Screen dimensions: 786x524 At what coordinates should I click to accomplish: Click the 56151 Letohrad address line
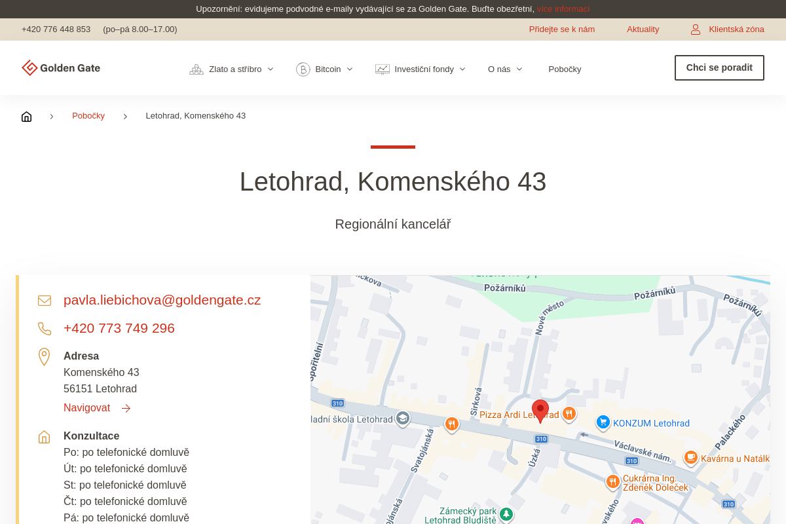click(100, 389)
